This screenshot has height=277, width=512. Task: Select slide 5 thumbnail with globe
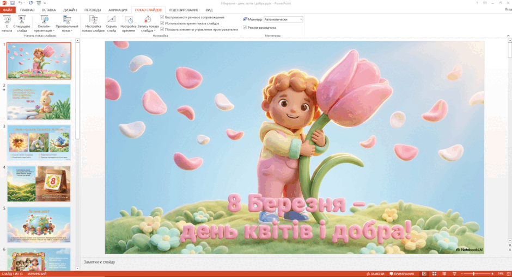(x=39, y=225)
